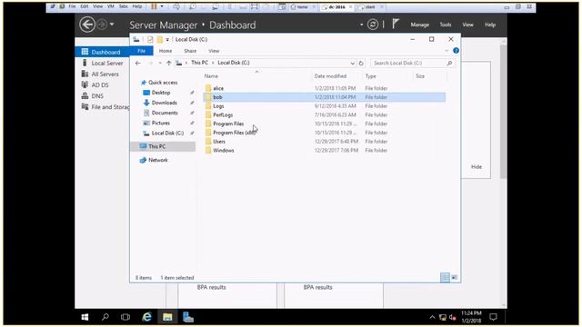Open Explorer Home ribbon tab
The image size is (582, 327).
(x=166, y=51)
